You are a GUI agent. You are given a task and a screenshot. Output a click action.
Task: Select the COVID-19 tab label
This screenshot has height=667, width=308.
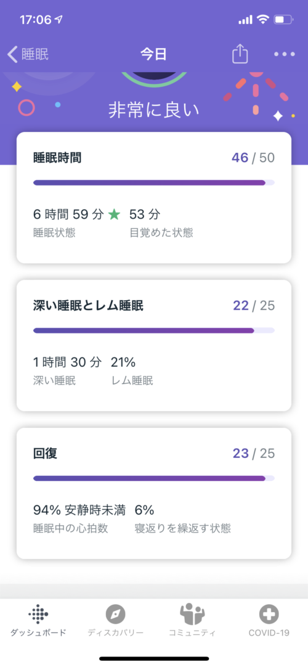click(269, 632)
